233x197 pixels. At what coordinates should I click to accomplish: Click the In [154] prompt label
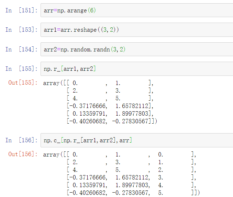22,50
